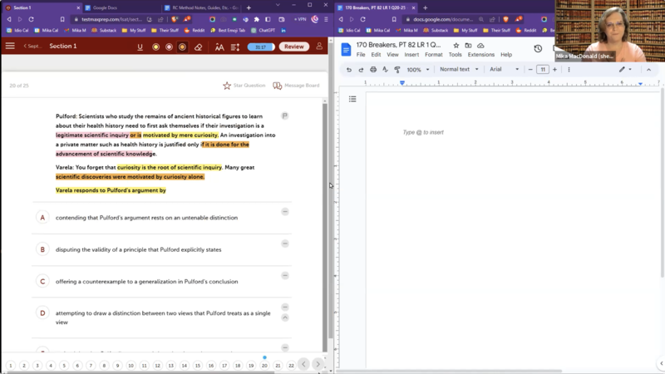This screenshot has width=665, height=374.
Task: Choose the yellow highlighter color
Action: pyautogui.click(x=155, y=47)
